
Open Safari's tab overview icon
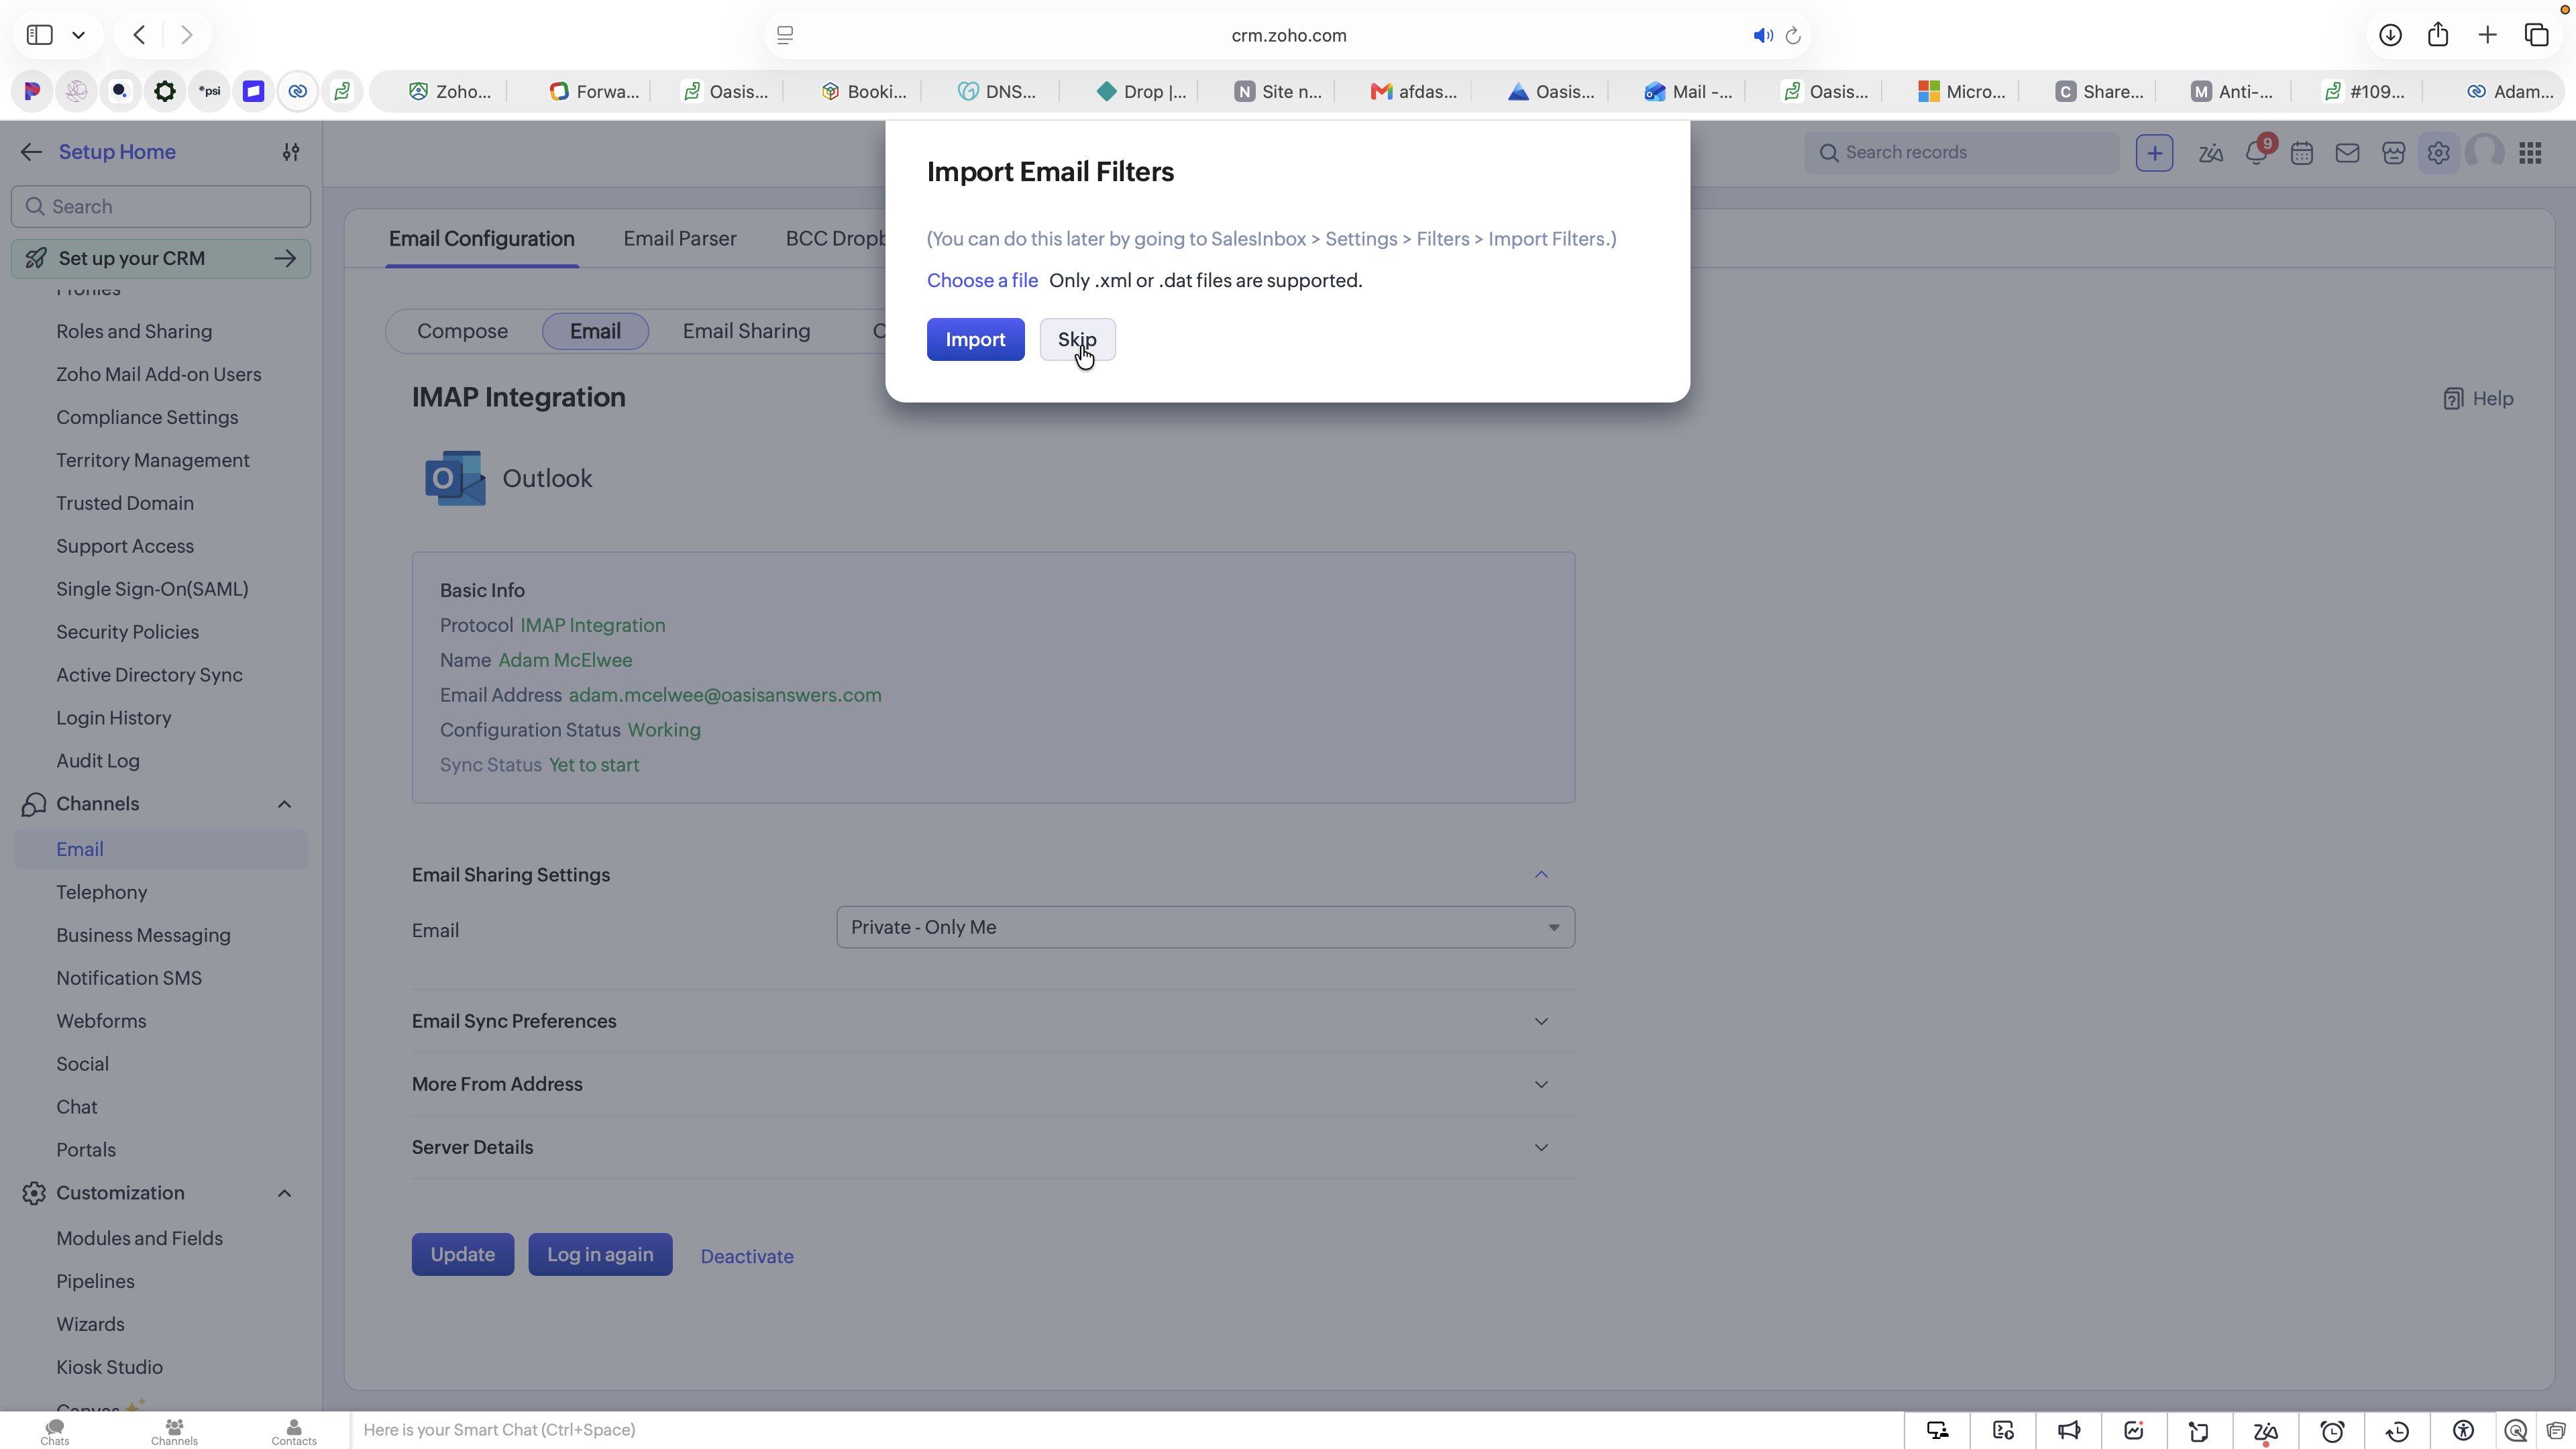pos(2537,35)
